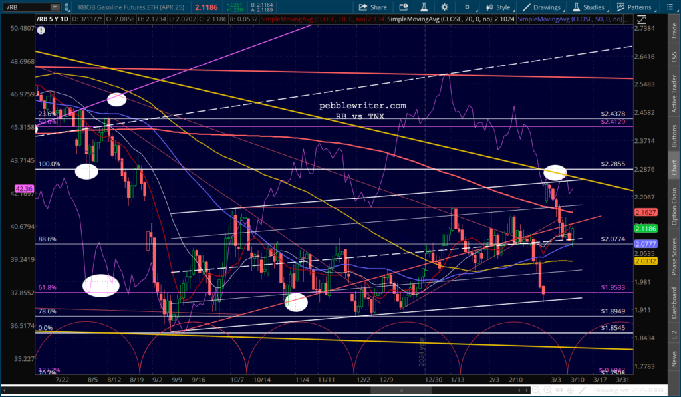Open the Dashboard sidebar tab
This screenshot has width=681, height=397.
674,302
